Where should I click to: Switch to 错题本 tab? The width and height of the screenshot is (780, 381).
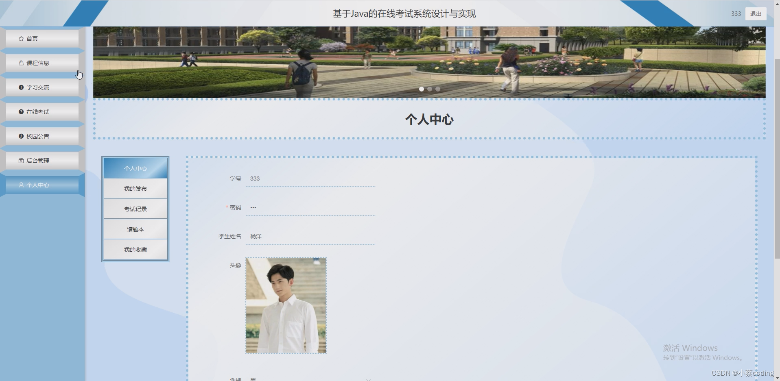click(x=135, y=229)
